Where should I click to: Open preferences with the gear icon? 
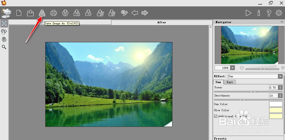[279, 13]
